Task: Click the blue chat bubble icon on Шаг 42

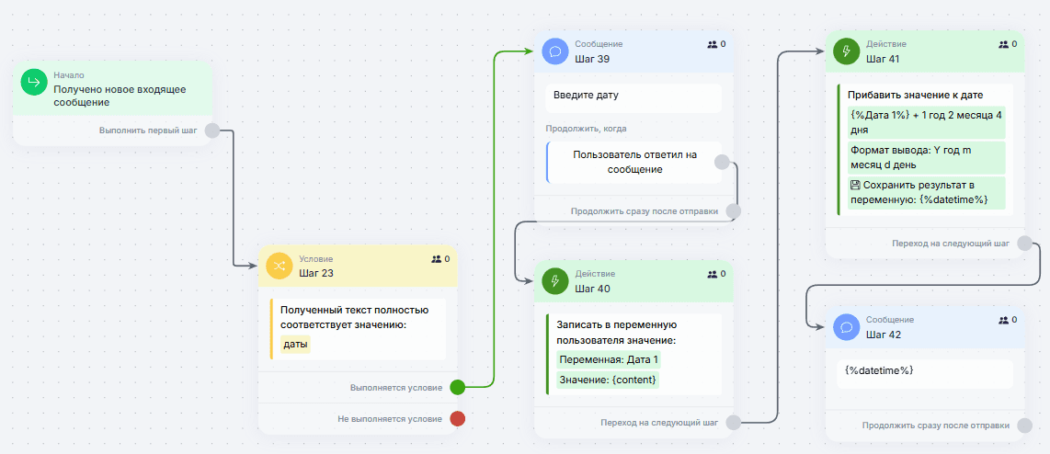Action: (847, 327)
